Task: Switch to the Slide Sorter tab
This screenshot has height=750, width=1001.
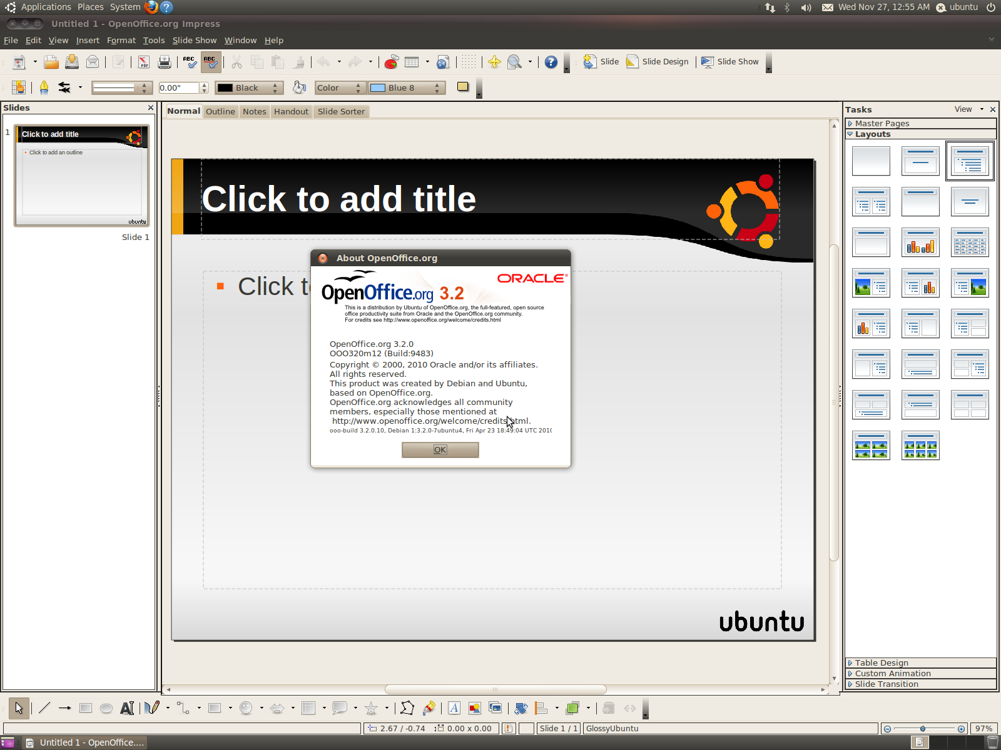Action: (x=341, y=111)
